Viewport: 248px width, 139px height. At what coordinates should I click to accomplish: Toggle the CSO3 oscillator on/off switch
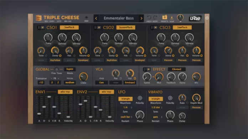[x=154, y=27]
